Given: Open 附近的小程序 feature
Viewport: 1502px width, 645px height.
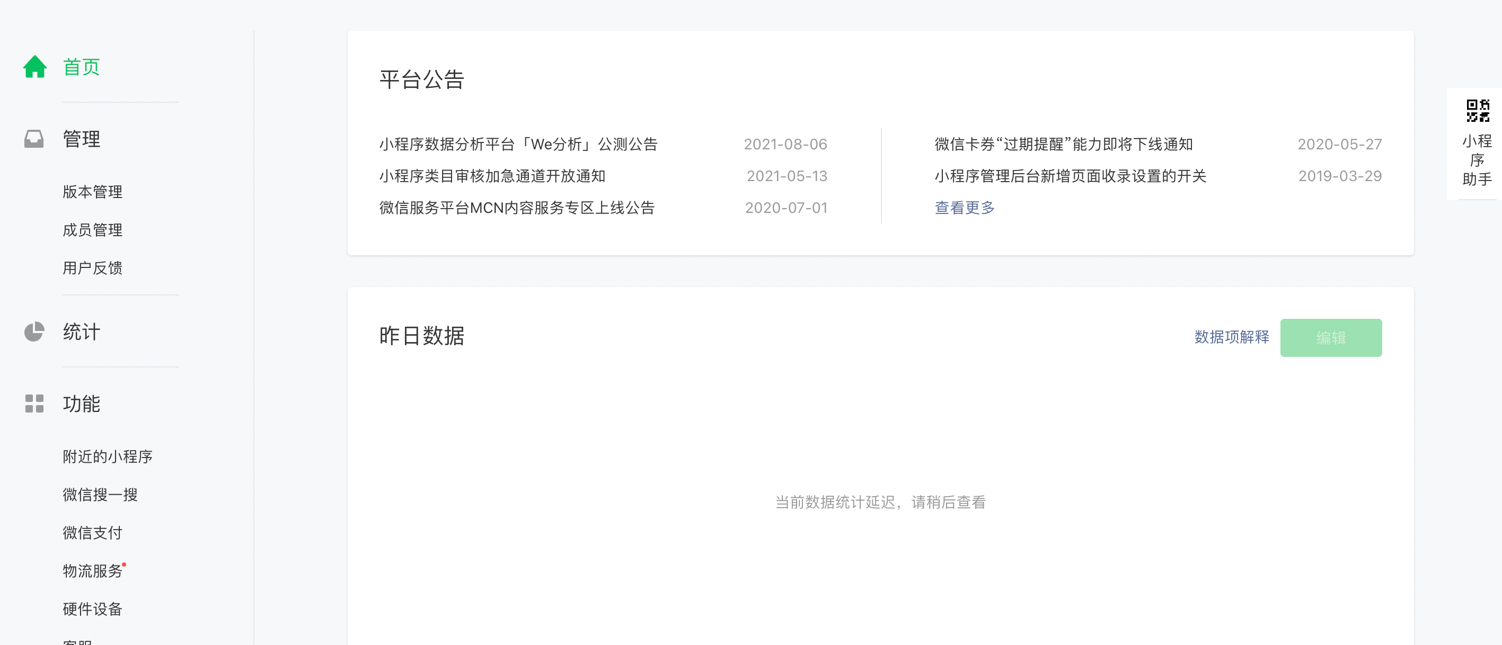Looking at the screenshot, I should 107,456.
